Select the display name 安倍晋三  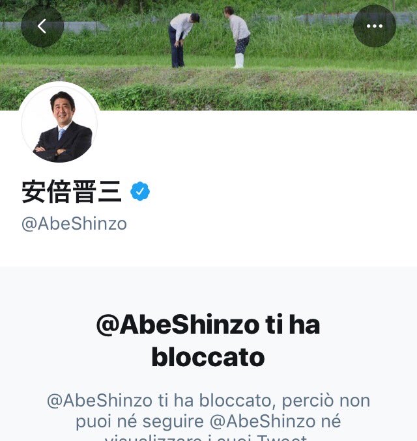click(72, 191)
